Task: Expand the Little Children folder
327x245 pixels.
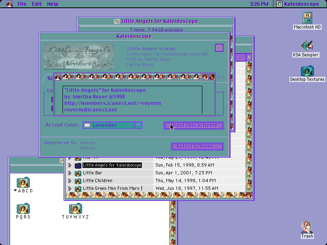Action: pyautogui.click(x=70, y=180)
